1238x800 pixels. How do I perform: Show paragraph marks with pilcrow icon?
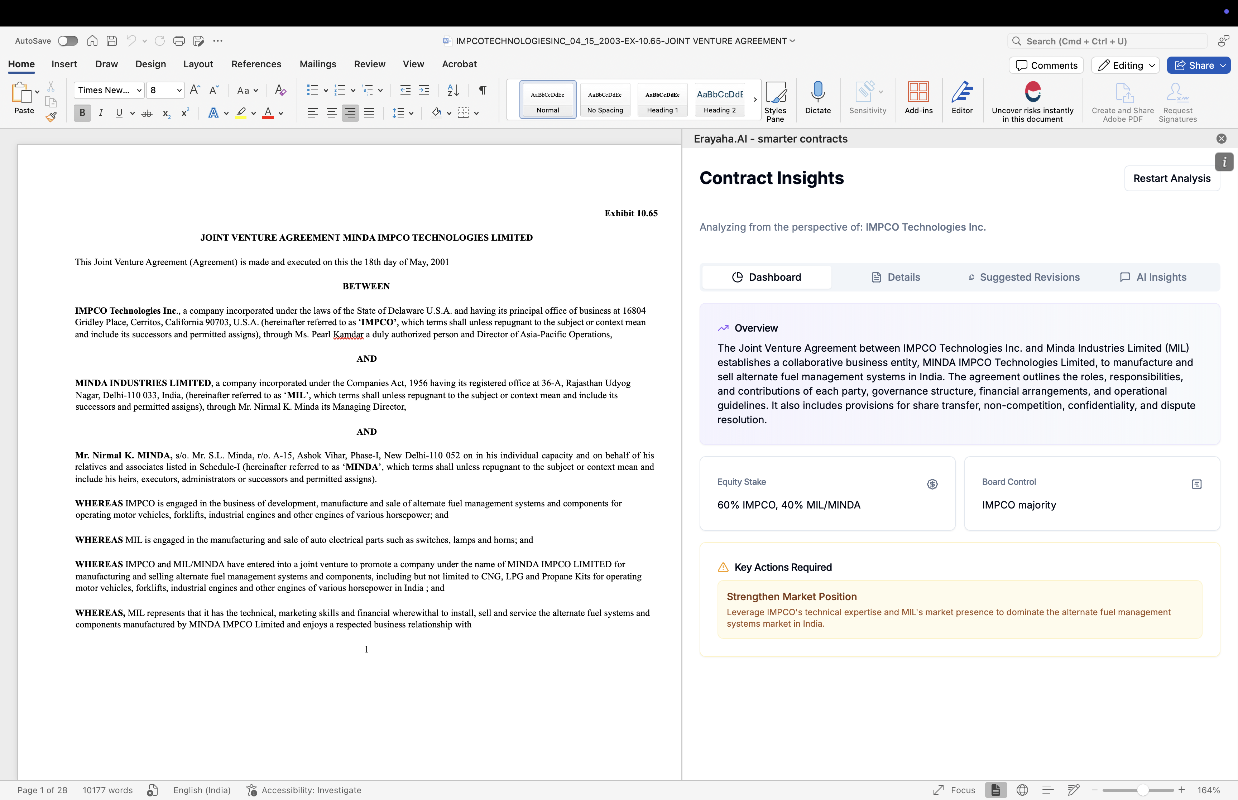pos(483,90)
